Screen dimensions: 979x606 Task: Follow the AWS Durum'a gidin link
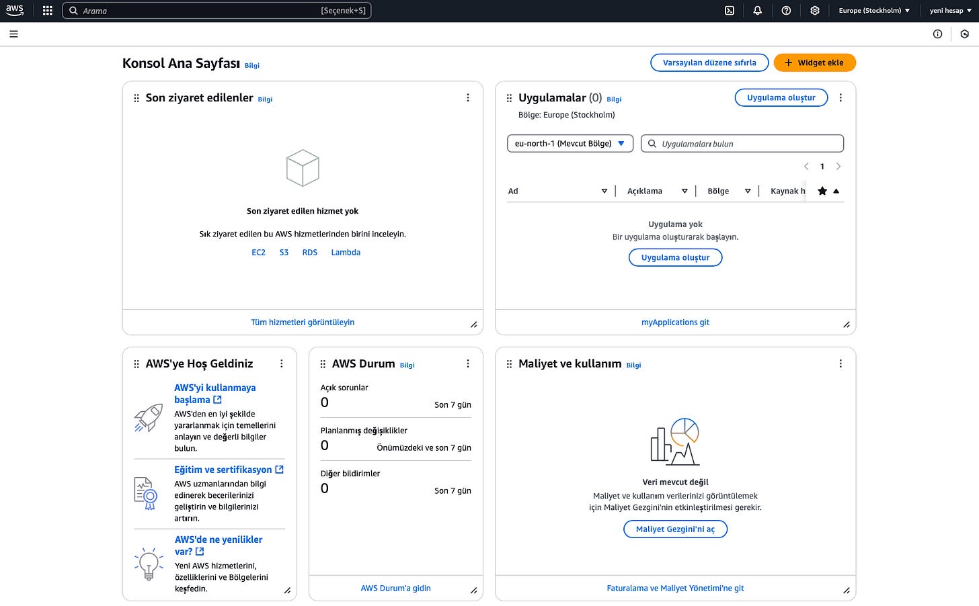coord(395,589)
